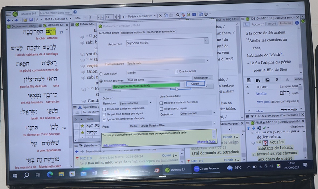The height and width of the screenshot is (189, 318).
Task: Click the Afficher le Guide link
Action: click(x=206, y=142)
